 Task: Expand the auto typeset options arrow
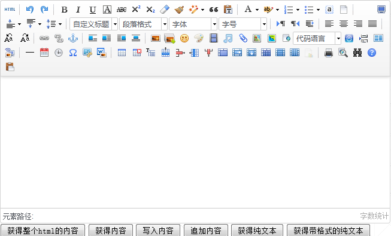point(203,10)
